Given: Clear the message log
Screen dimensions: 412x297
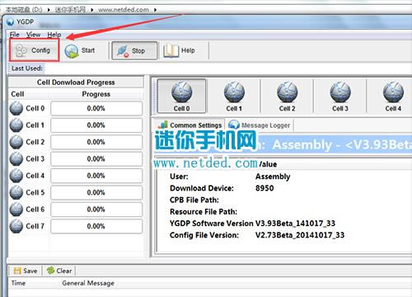Looking at the screenshot, I should [59, 271].
